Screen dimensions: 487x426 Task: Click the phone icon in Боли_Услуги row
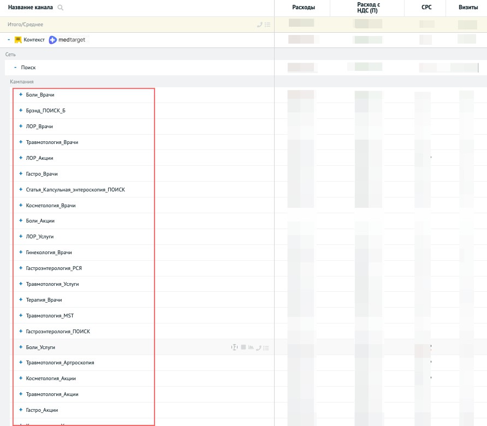[258, 347]
